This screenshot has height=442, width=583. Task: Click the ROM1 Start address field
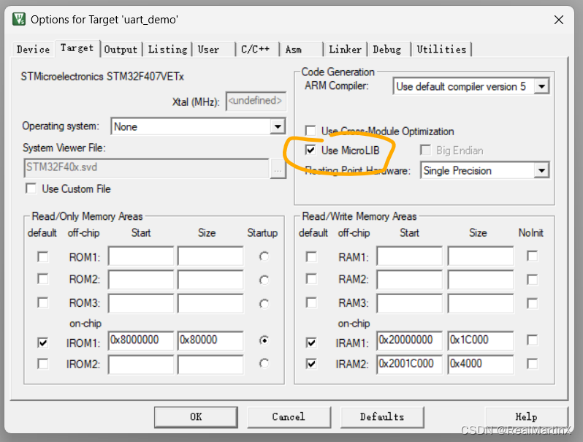[141, 256]
